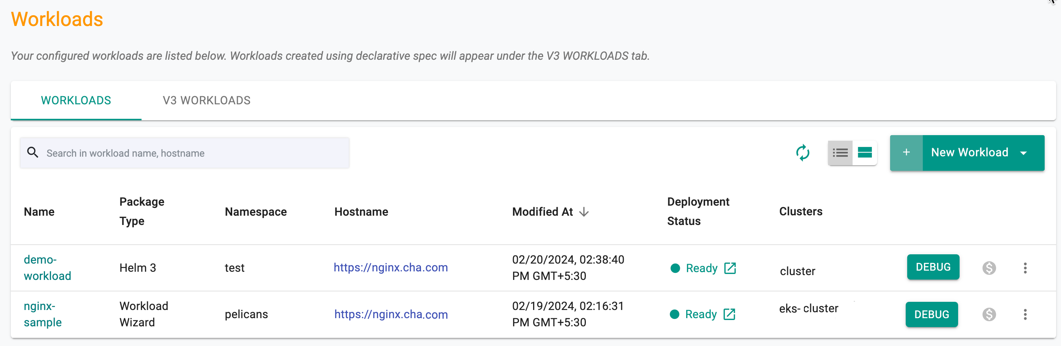The width and height of the screenshot is (1061, 346).
Task: Click the Clusters column header
Action: tap(801, 212)
